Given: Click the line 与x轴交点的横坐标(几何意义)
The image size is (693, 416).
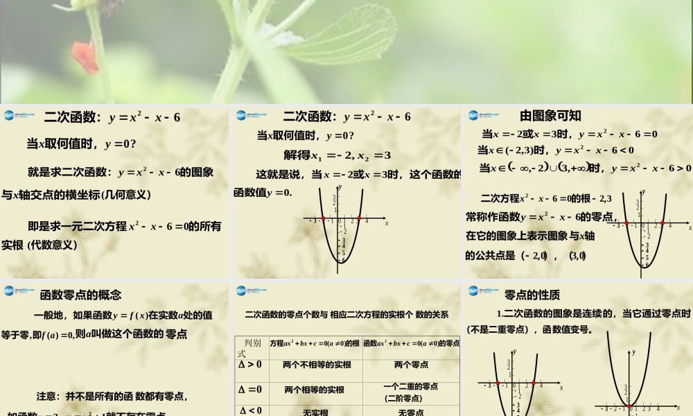Looking at the screenshot, I should tap(76, 195).
